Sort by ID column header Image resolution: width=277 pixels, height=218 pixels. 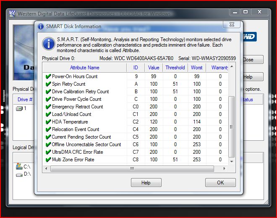pyautogui.click(x=136, y=68)
